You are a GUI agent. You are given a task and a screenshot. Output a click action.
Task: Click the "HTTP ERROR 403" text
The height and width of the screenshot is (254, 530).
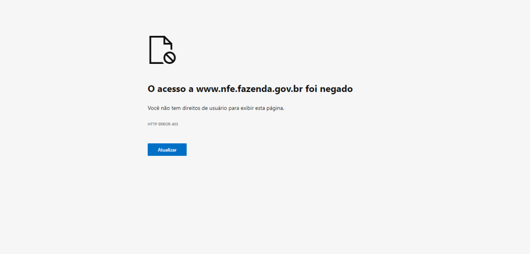click(163, 124)
